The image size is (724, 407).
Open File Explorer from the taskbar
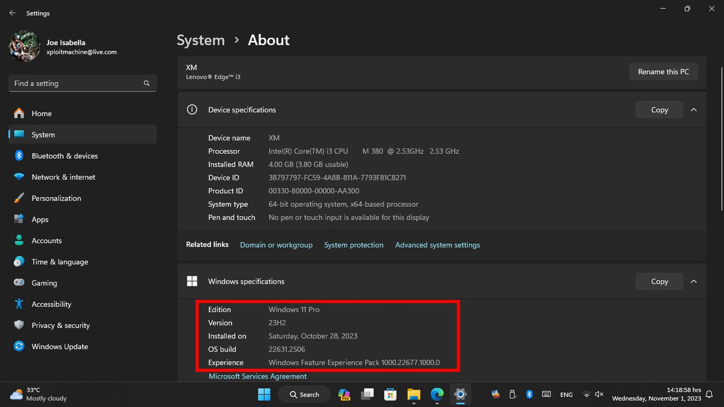tap(413, 394)
